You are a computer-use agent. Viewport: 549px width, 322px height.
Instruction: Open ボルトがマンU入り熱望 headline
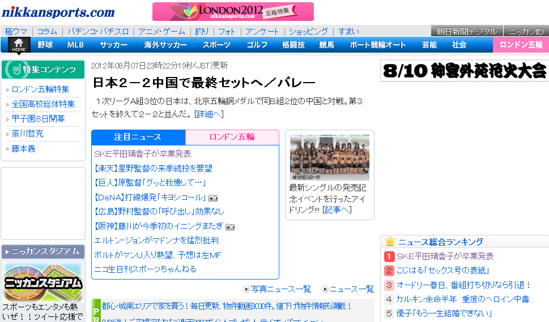(x=158, y=255)
